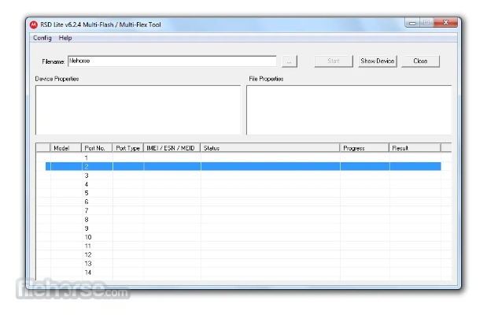487x315 pixels.
Task: Click the Result column header
Action: click(x=415, y=148)
